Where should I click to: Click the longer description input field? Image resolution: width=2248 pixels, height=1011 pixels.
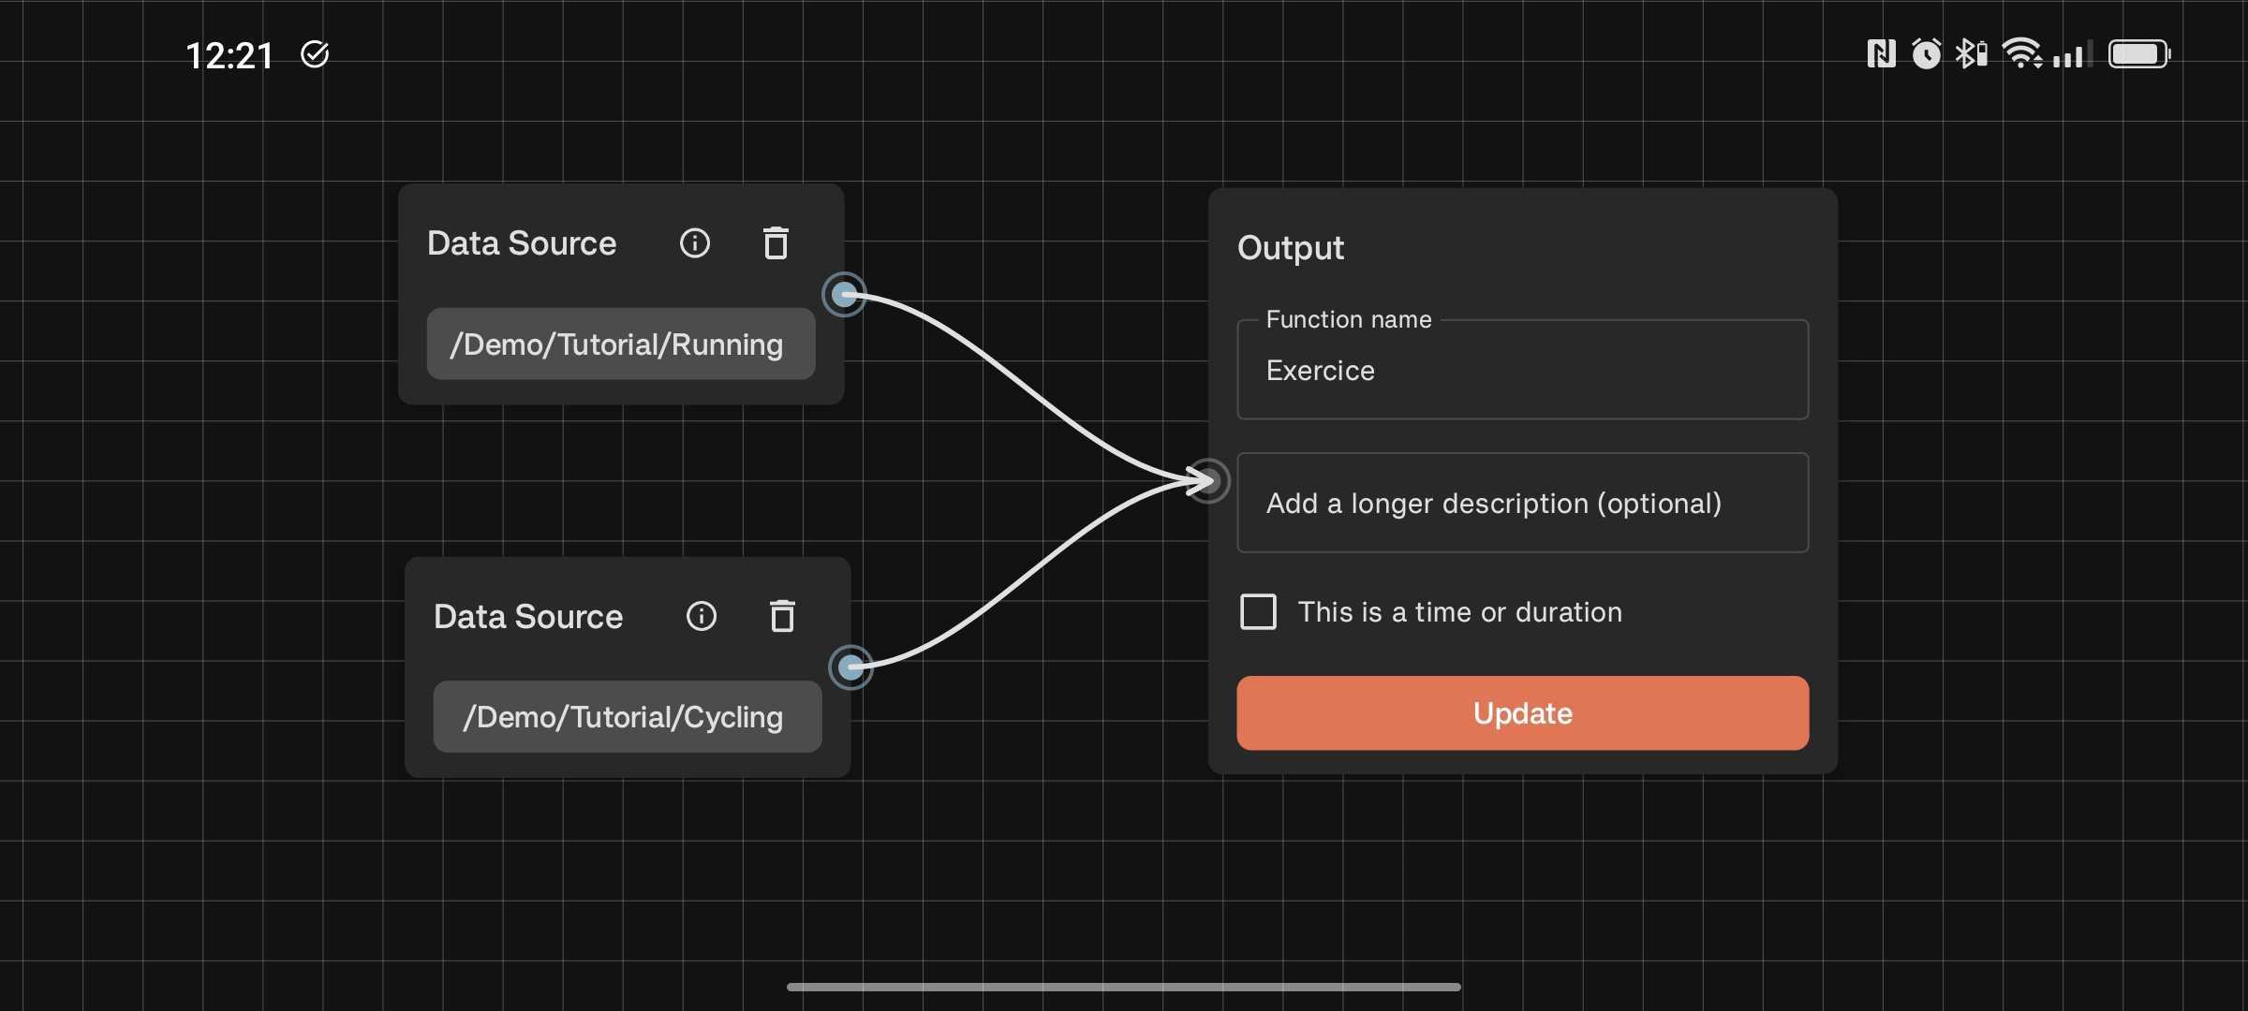[1521, 503]
